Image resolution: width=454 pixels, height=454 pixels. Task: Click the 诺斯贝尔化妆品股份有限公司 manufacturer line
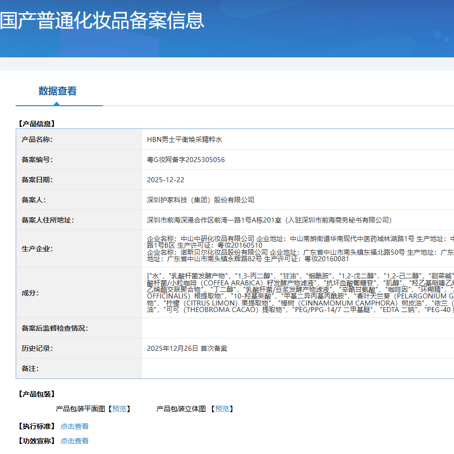point(300,252)
